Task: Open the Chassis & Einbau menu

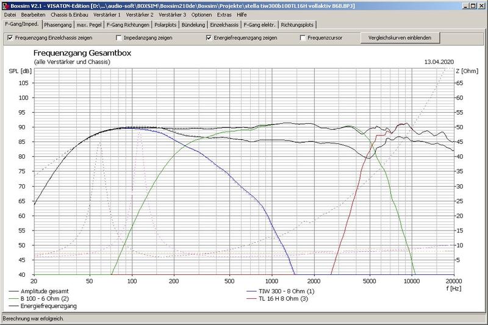Action: pos(69,14)
